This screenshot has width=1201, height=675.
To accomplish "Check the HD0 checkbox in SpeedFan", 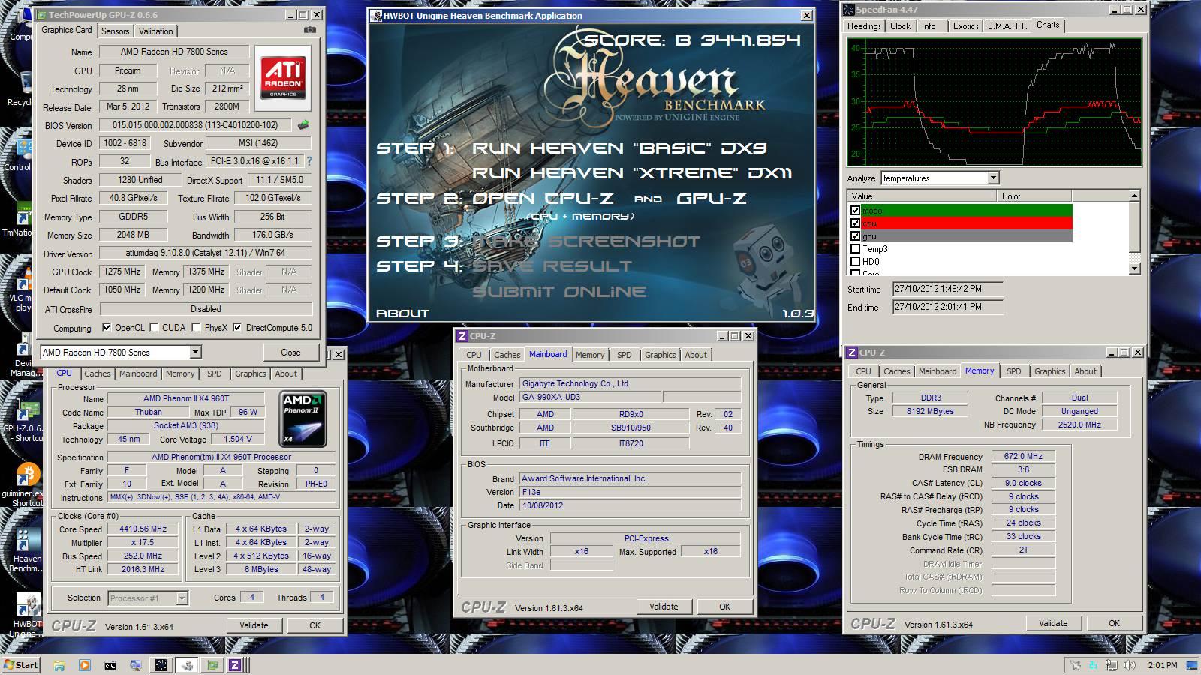I will tap(855, 262).
